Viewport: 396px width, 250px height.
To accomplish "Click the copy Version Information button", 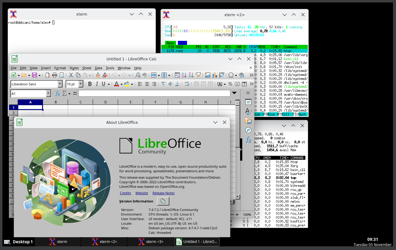I will click(x=163, y=201).
